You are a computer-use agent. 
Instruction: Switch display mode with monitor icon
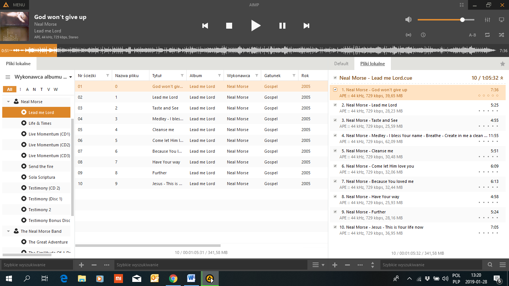502,20
